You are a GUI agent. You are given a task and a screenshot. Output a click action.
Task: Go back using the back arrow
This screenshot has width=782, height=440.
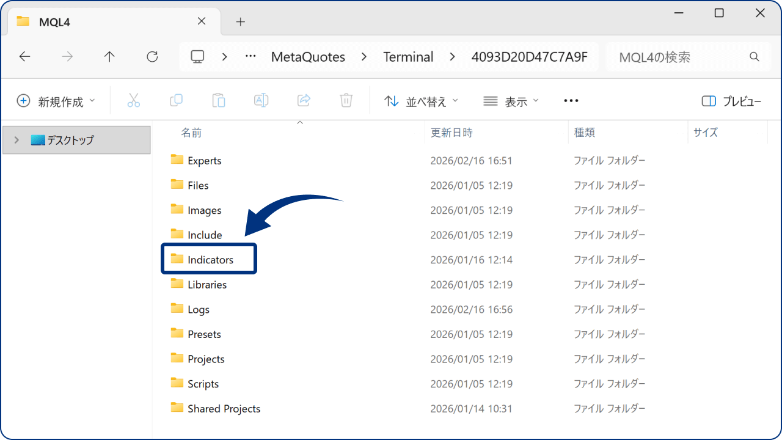coord(24,56)
